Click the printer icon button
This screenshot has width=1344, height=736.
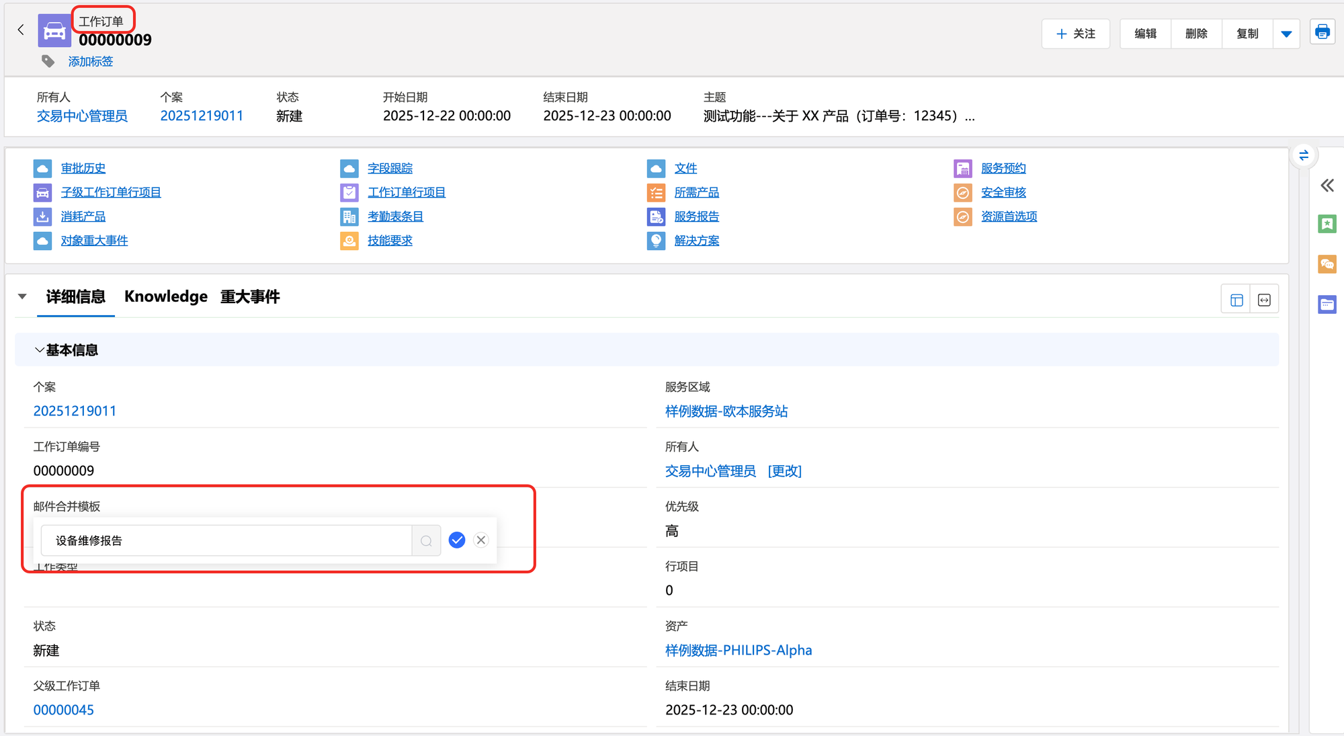click(1322, 32)
